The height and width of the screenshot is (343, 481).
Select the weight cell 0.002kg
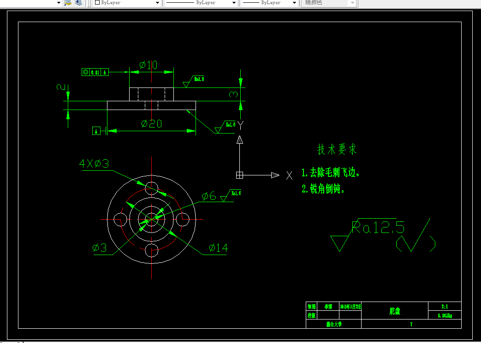pyautogui.click(x=445, y=315)
